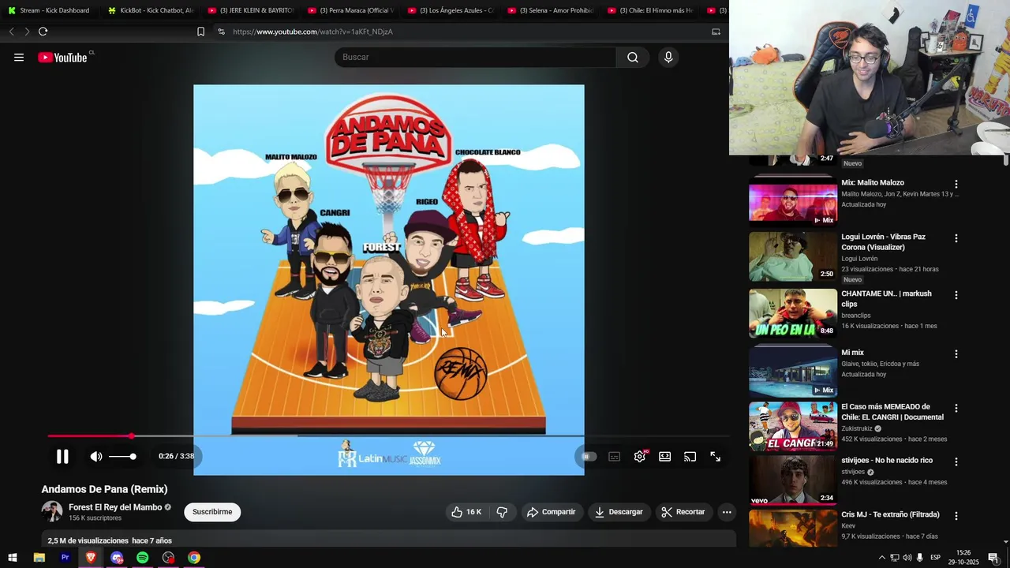This screenshot has width=1010, height=568.
Task: Open options menu for Logui Lovrén video
Action: pyautogui.click(x=956, y=238)
